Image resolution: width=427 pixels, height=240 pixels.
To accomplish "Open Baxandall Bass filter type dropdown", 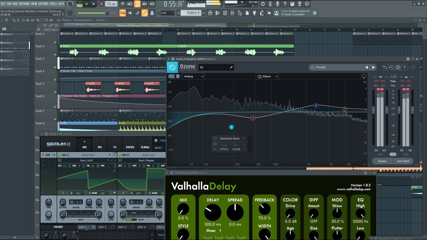I will click(x=232, y=139).
